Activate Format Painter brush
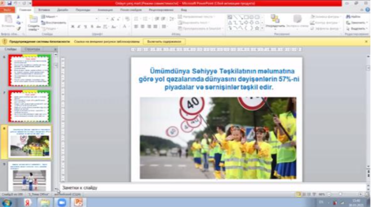Image resolution: width=371 pixels, height=207 pixels. 18,28
